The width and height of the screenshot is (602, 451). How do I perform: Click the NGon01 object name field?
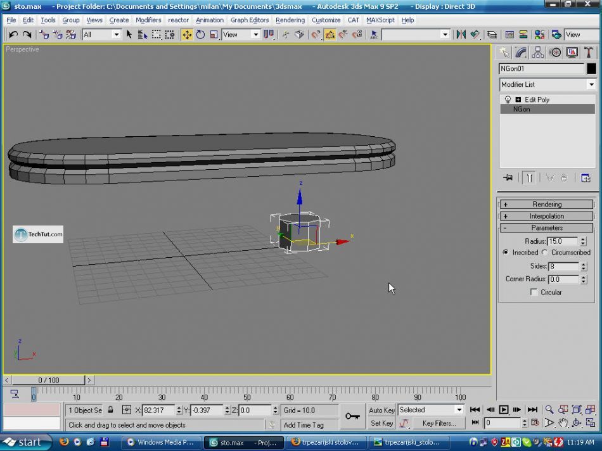click(541, 68)
